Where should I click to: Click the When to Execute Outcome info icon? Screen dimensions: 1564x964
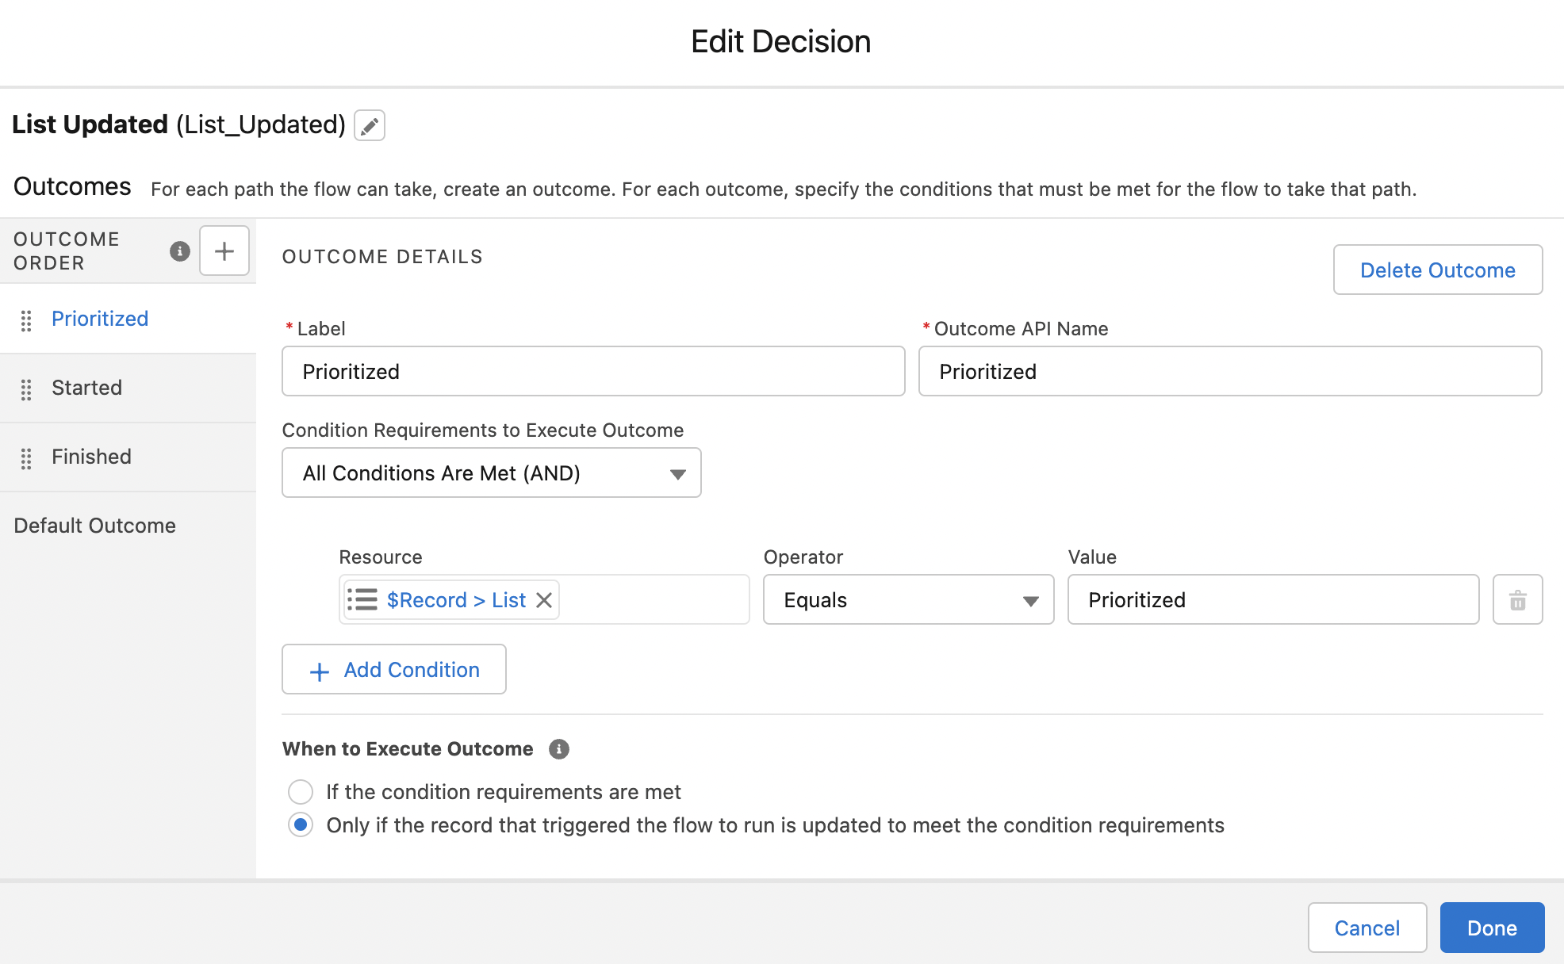[x=558, y=749]
